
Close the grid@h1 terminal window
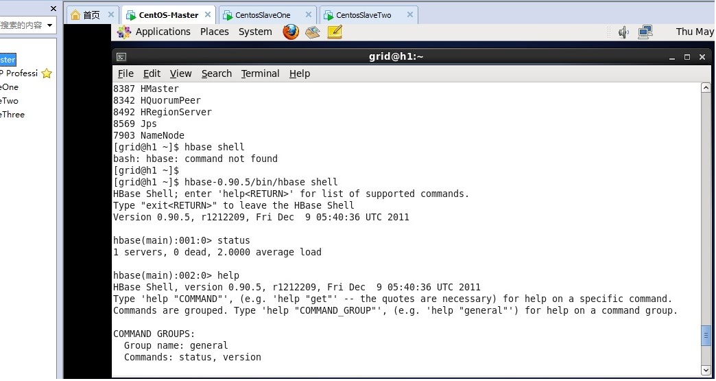pos(702,57)
